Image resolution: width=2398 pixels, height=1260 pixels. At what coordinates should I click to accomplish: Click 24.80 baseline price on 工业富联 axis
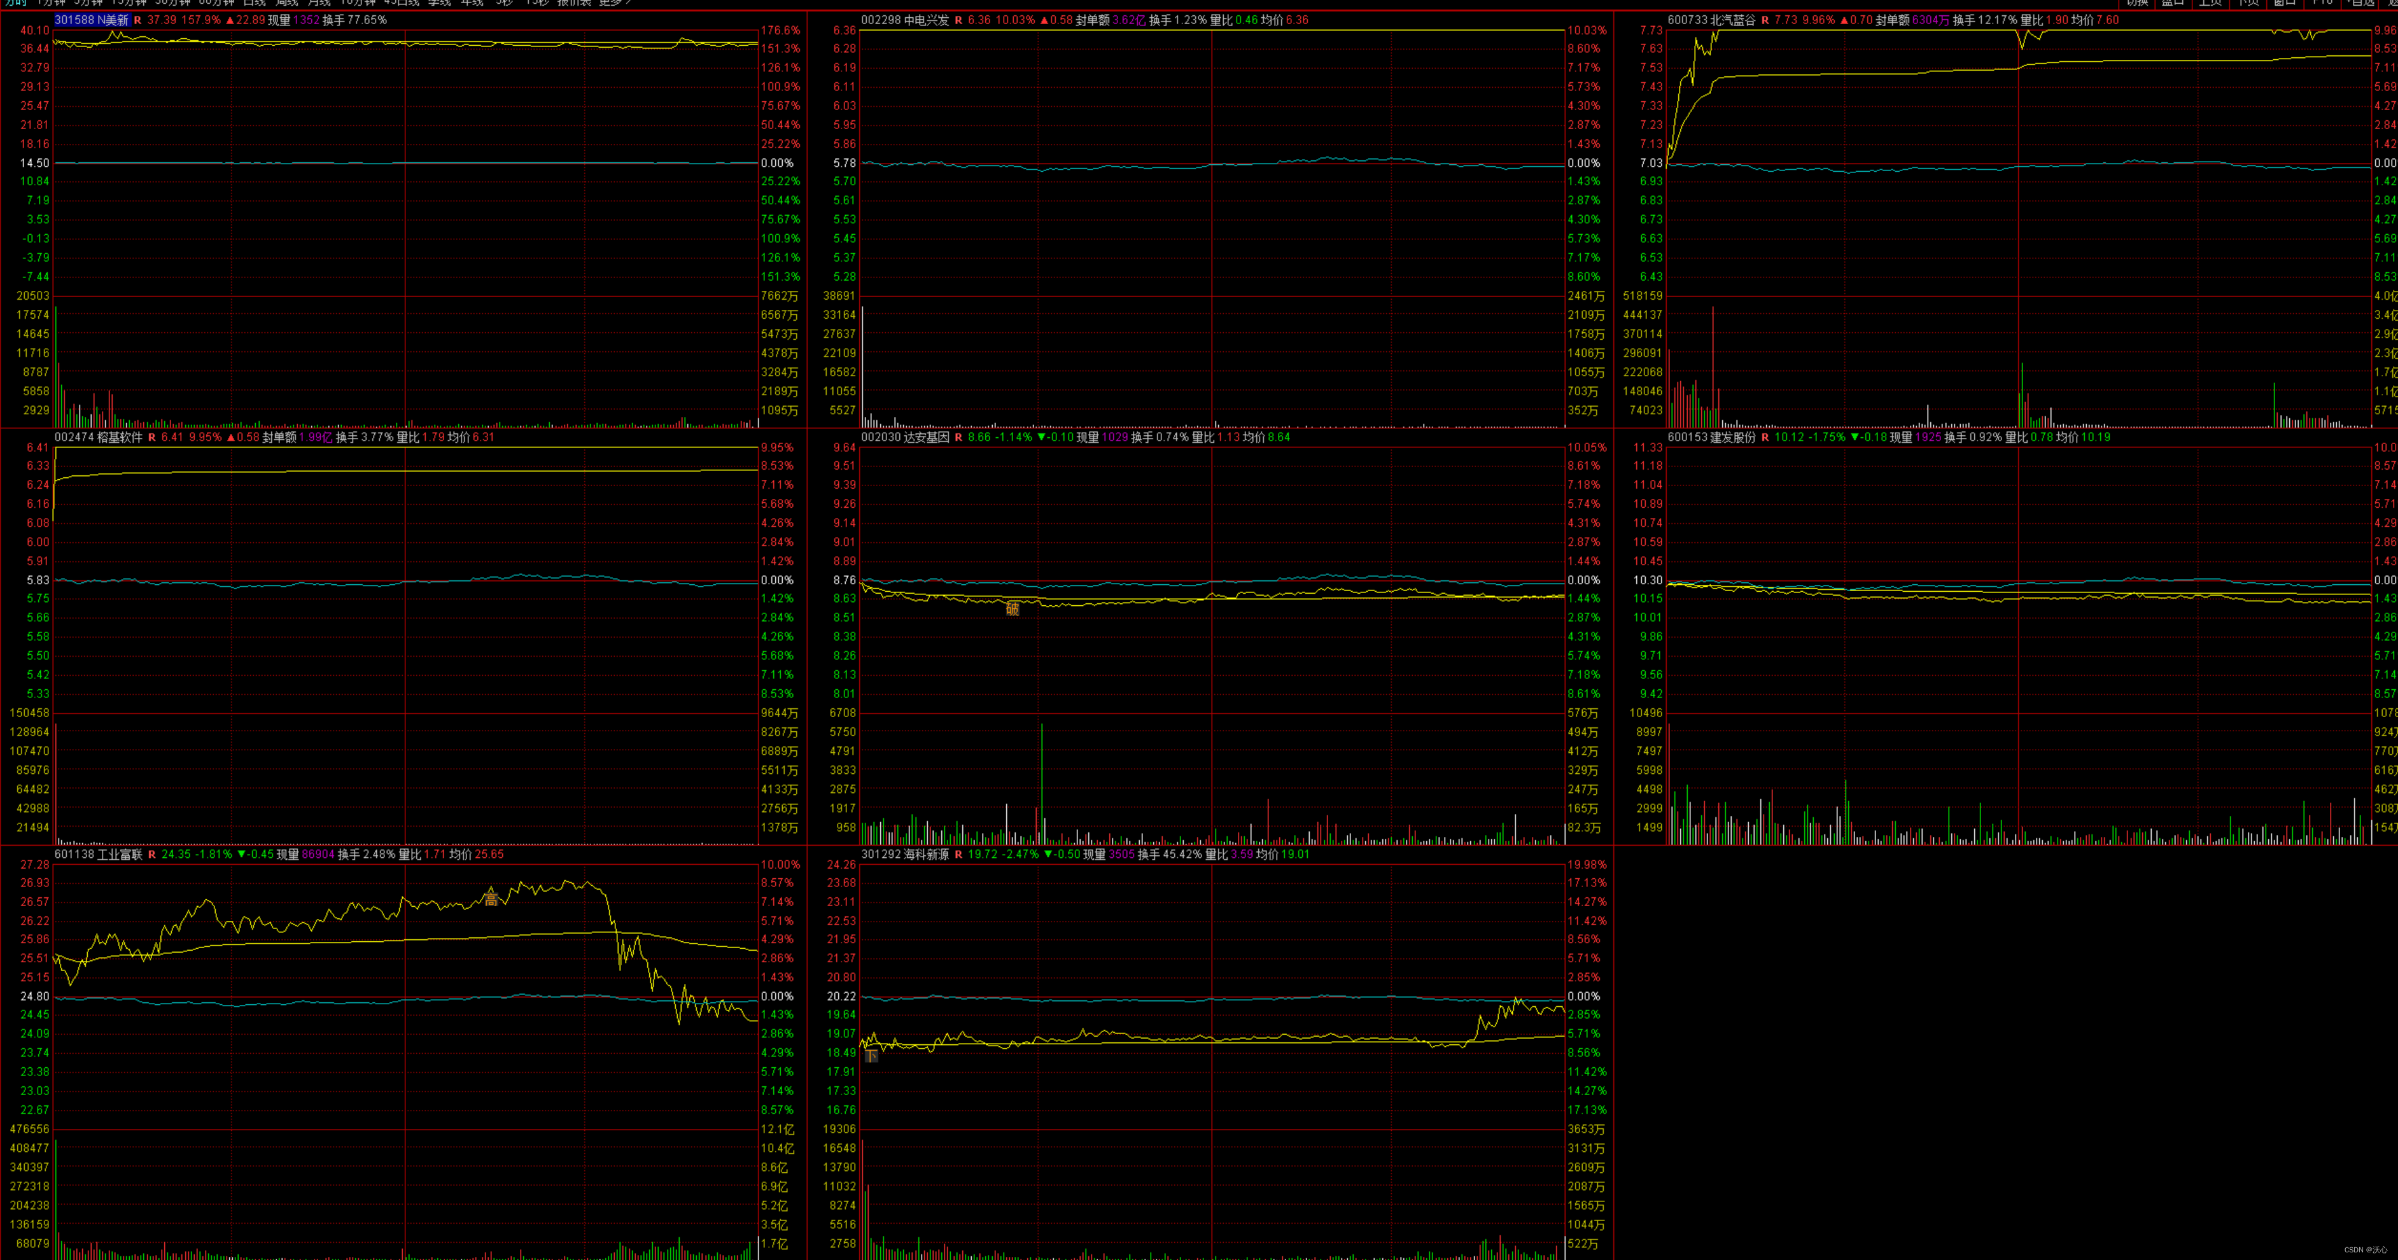pos(36,996)
